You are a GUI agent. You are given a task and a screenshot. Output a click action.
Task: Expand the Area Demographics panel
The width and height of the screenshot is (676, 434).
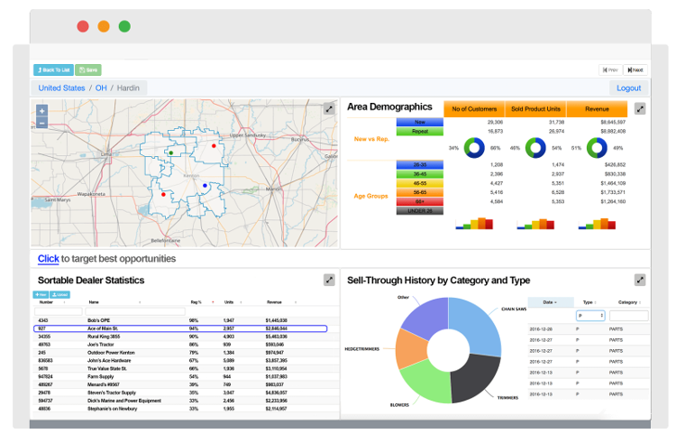pyautogui.click(x=640, y=109)
